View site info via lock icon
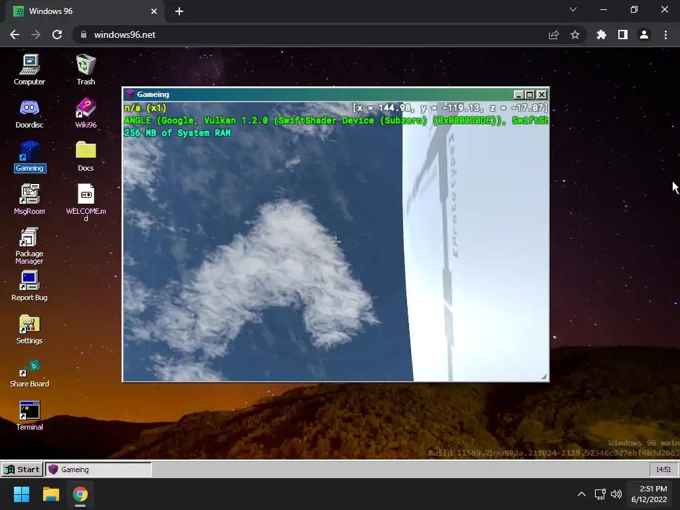This screenshot has height=510, width=680. click(x=83, y=35)
